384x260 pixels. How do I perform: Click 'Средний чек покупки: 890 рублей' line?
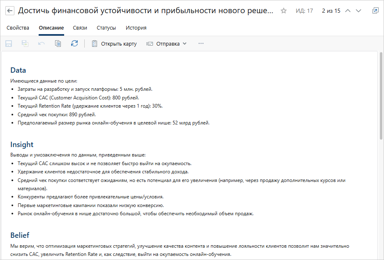coord(57,115)
